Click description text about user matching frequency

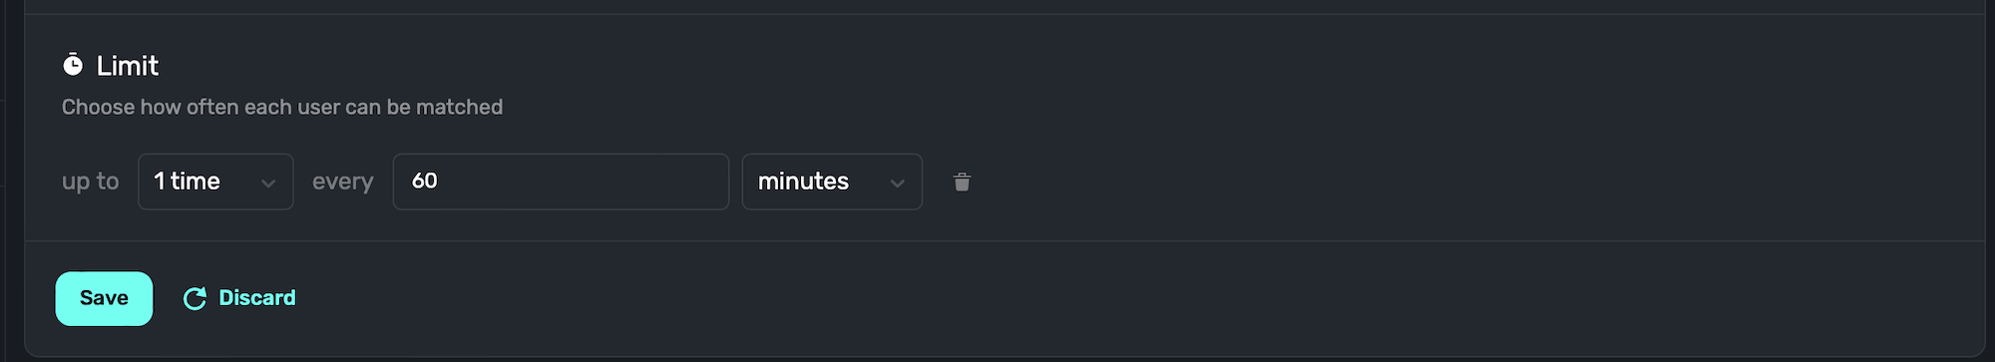click(x=282, y=107)
